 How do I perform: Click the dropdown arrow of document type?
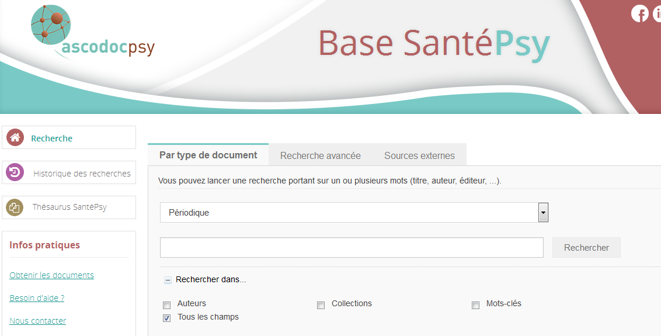(543, 212)
